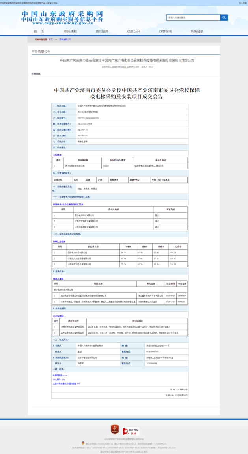Click the red party-government emblem badge in footer
This screenshot has width=248, height=454.
114,429
